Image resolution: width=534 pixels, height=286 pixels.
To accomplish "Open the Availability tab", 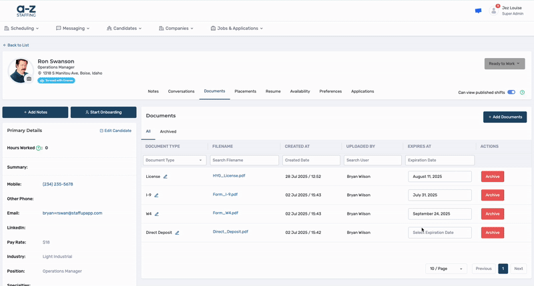I will [300, 91].
